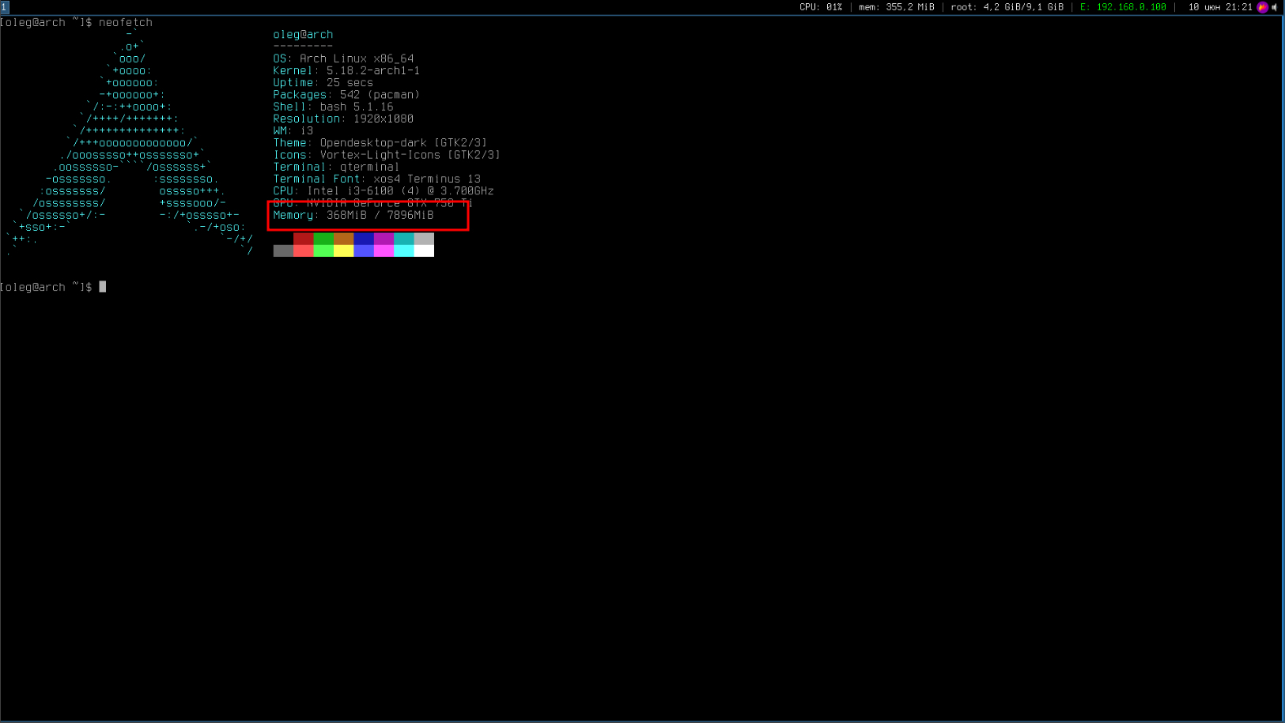The width and height of the screenshot is (1285, 723).
Task: Click the dark red color block
Action: pos(303,239)
